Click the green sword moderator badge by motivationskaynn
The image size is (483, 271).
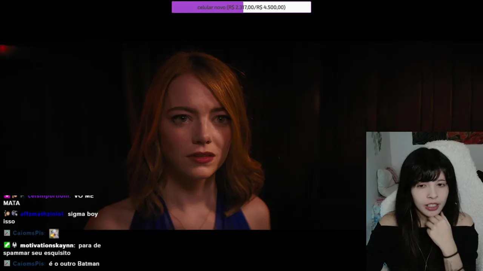(x=7, y=245)
